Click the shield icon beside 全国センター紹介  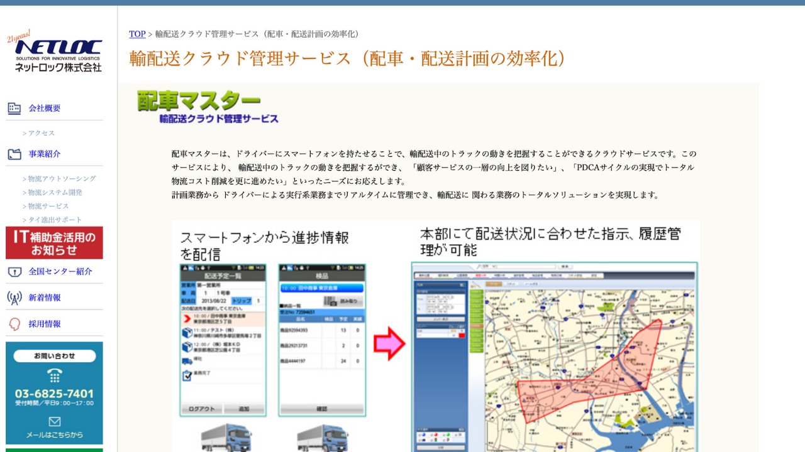(14, 272)
